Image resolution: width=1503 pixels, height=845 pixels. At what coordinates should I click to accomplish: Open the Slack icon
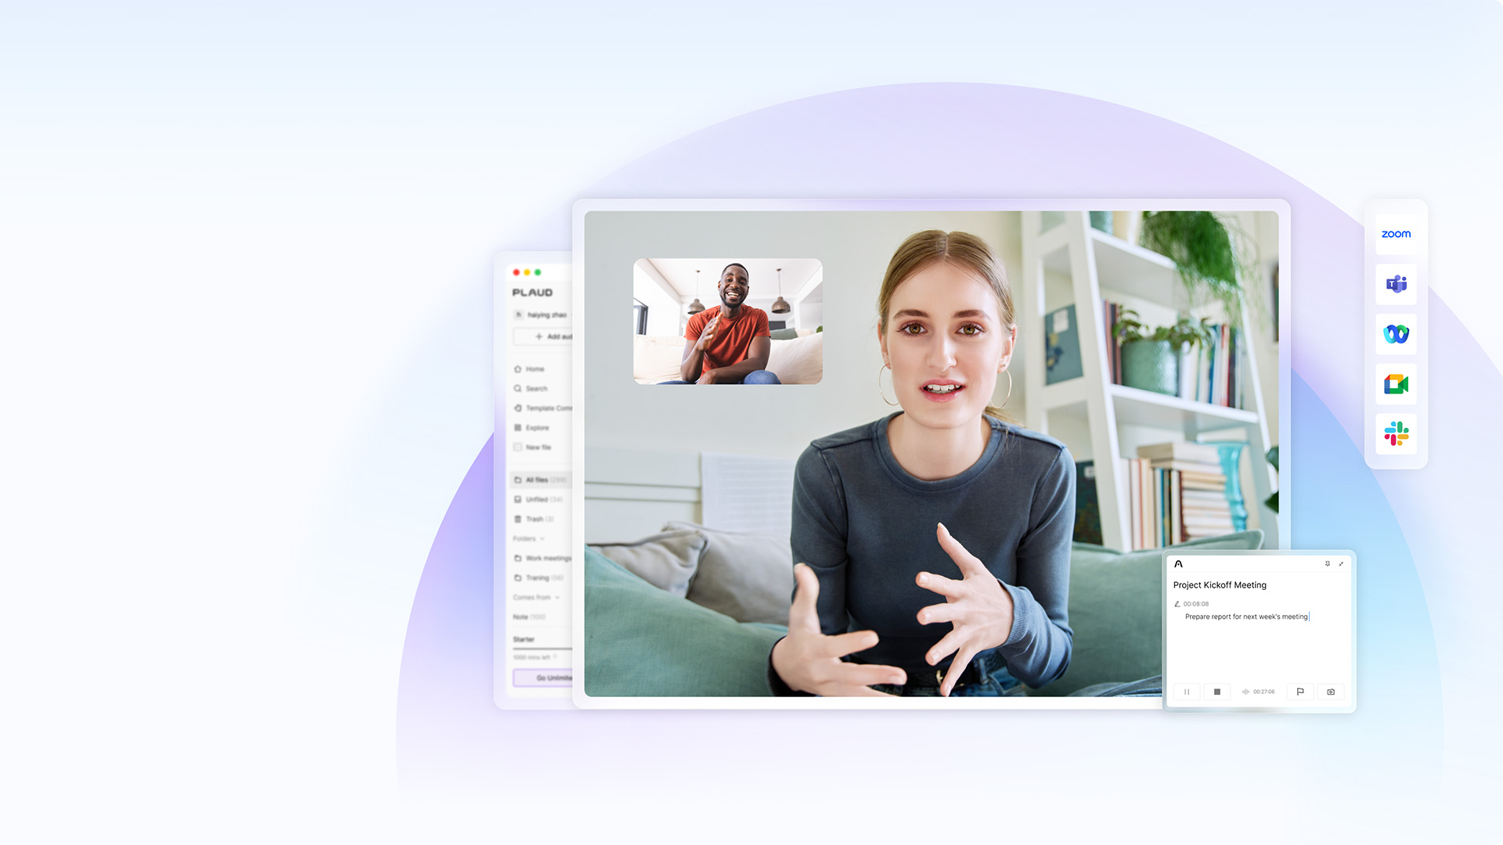(1396, 433)
